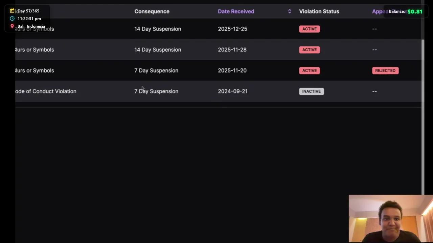This screenshot has width=433, height=243.
Task: Open the REJECTED appeal status badge
Action: pos(385,71)
